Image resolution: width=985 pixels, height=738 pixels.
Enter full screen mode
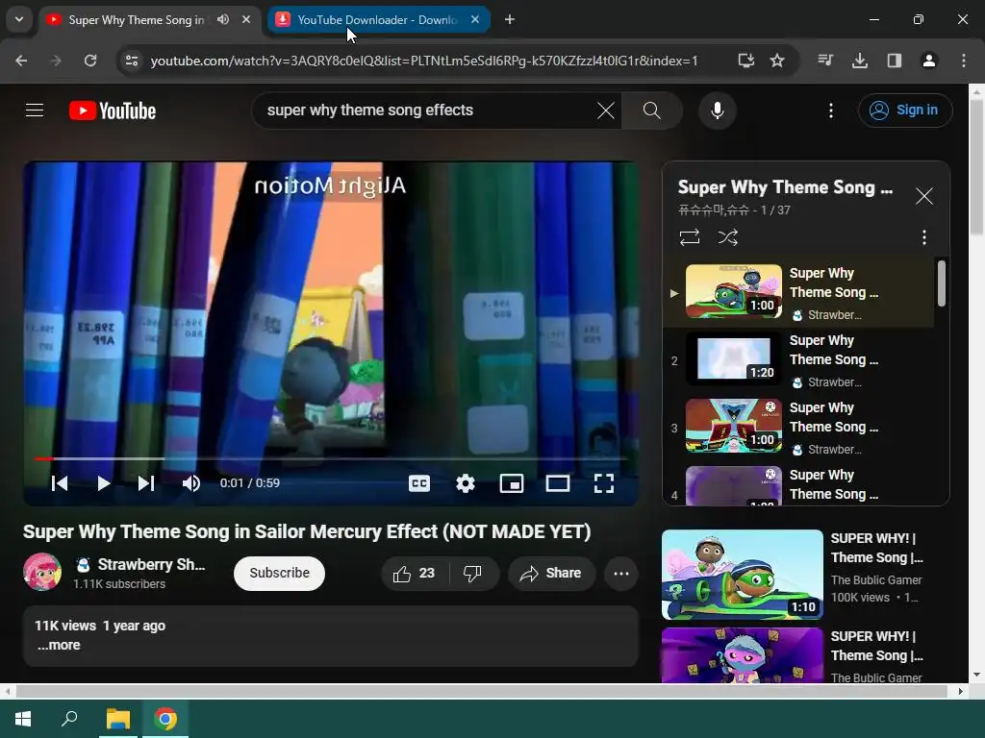click(604, 483)
